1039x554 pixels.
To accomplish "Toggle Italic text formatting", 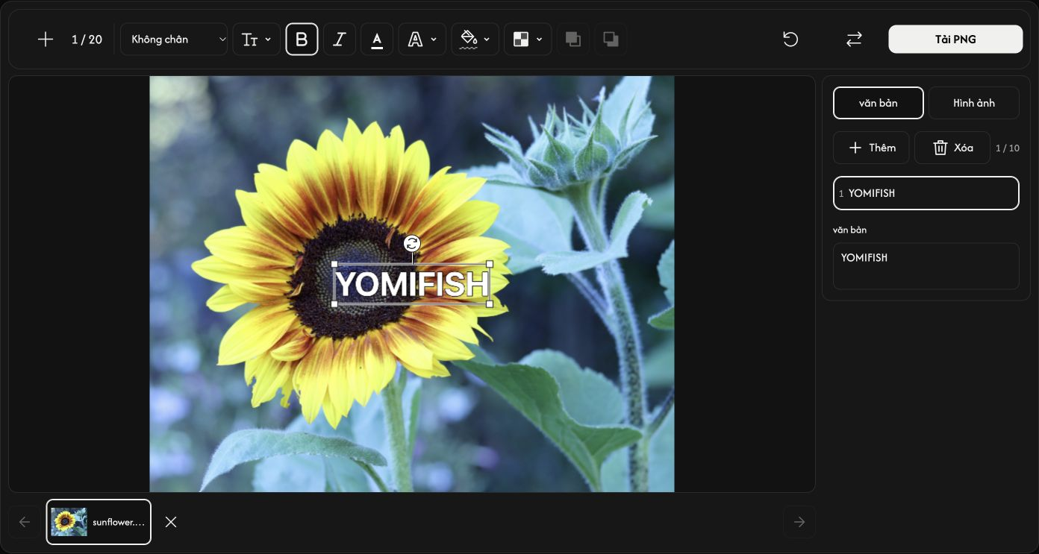I will [x=339, y=40].
